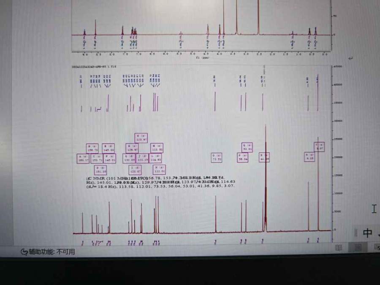Select peak label box S 9.85
380x285 pixels.
pos(309,157)
